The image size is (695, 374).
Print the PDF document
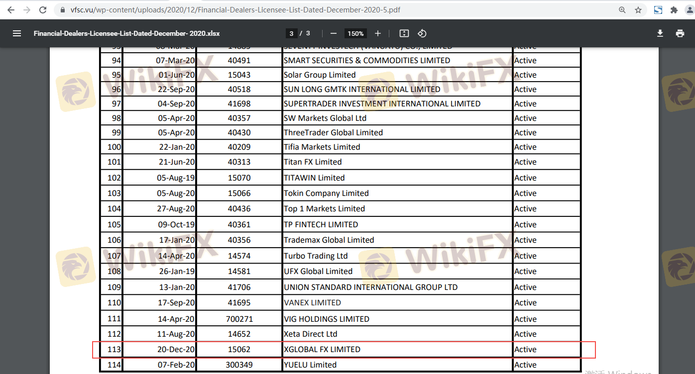tap(680, 33)
